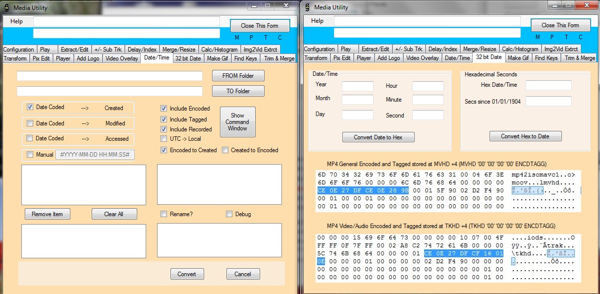Click the Hour input field
Viewport: 600px width, 294px height.
click(x=428, y=86)
